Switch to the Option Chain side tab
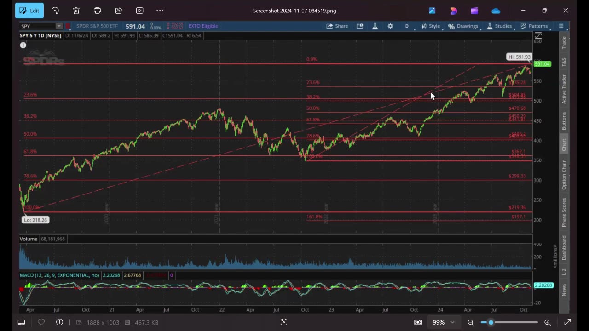The width and height of the screenshot is (589, 331). coord(564,175)
